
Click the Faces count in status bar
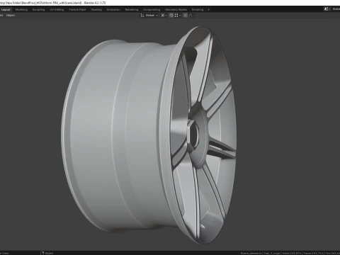coord(313,254)
